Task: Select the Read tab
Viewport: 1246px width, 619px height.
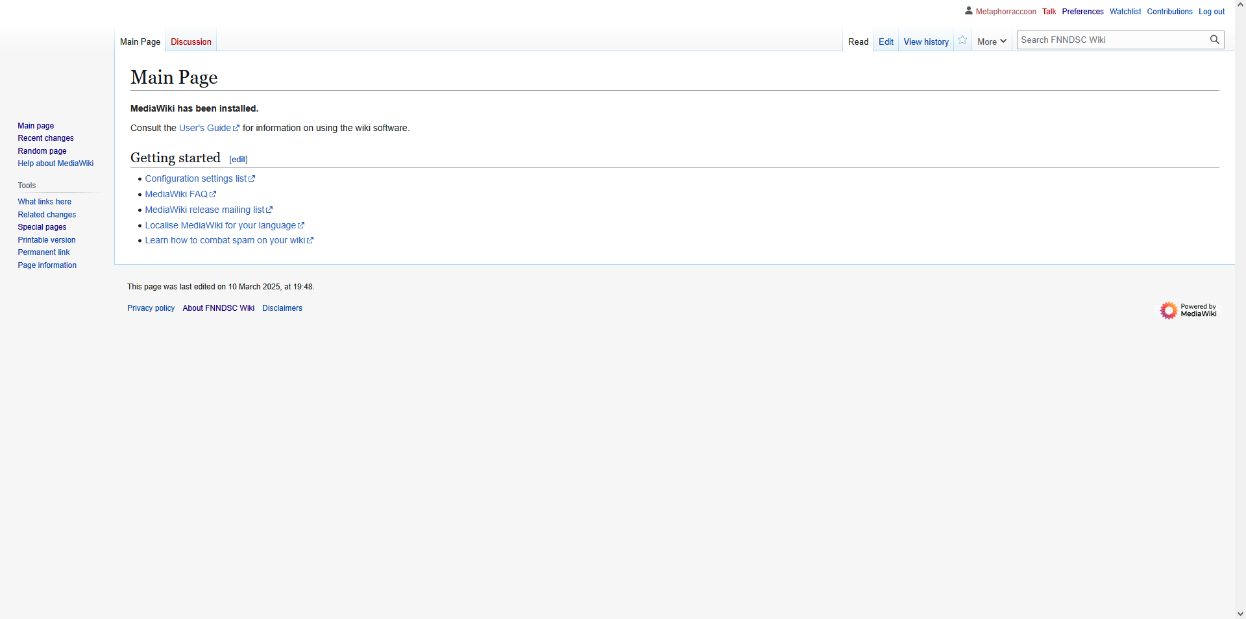Action: click(x=858, y=42)
